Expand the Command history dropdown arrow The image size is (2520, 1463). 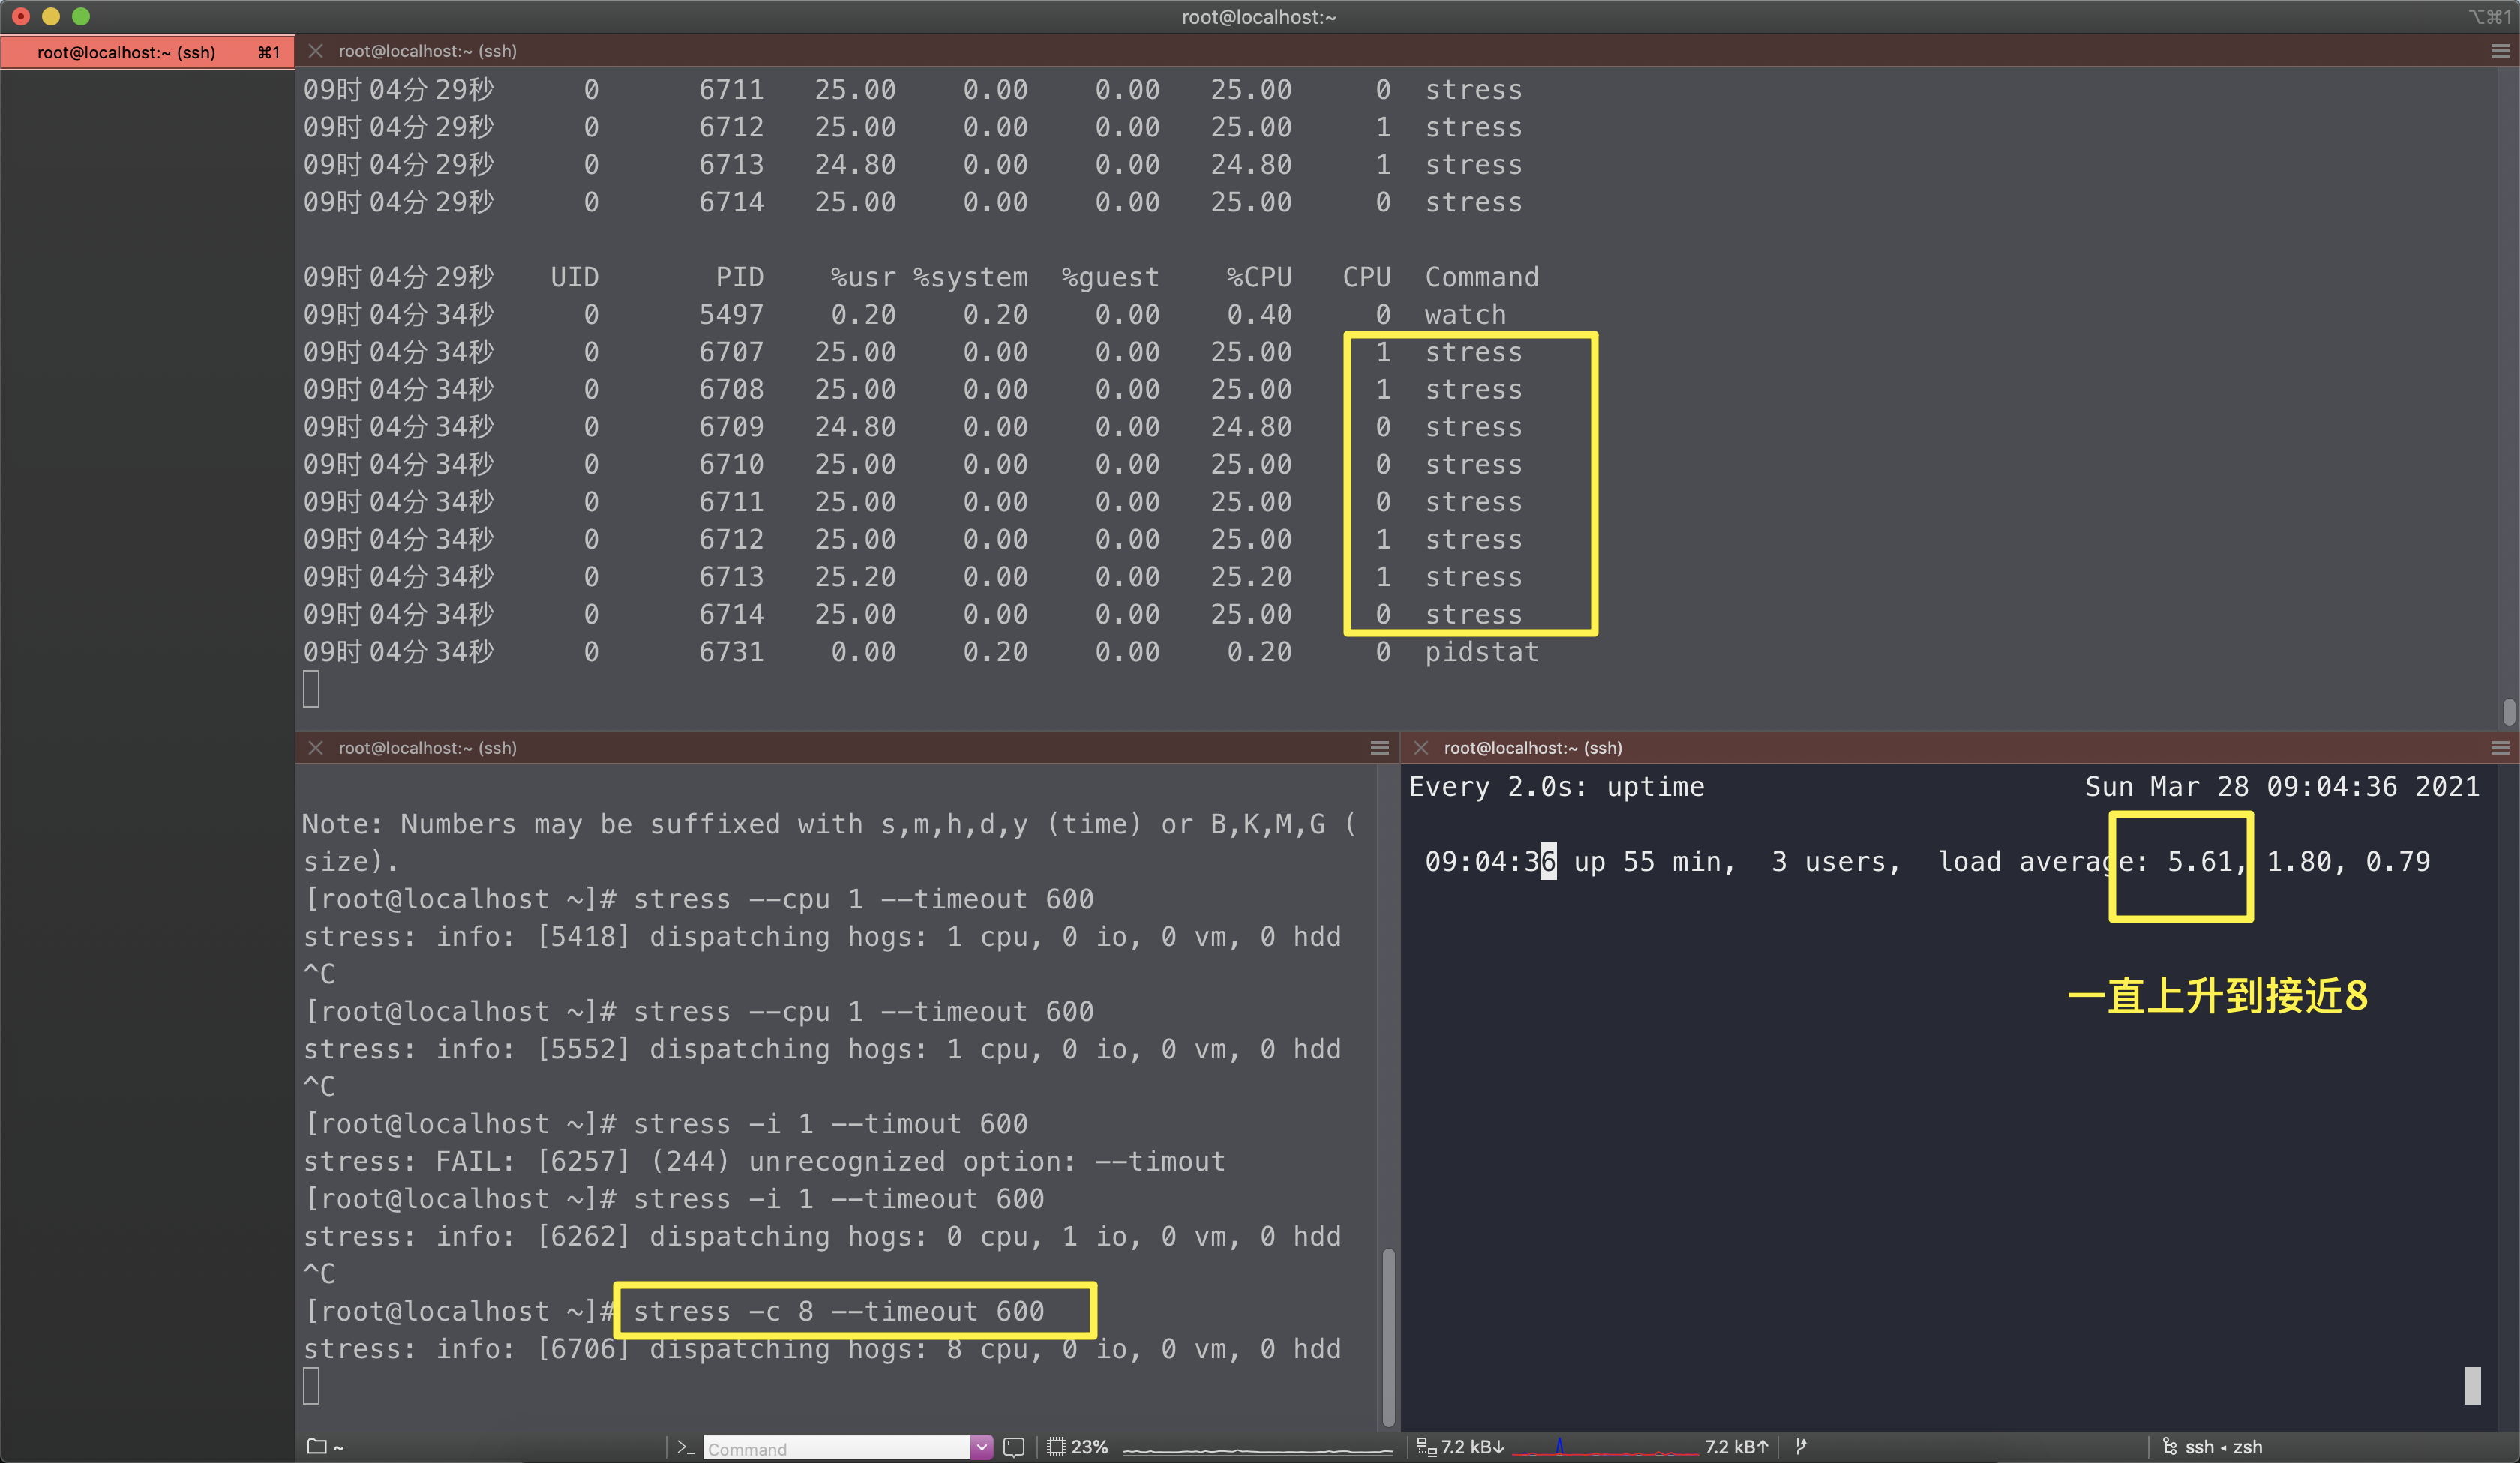pos(981,1446)
